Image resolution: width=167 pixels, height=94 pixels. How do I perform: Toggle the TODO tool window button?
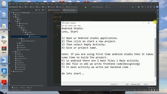[29, 88]
